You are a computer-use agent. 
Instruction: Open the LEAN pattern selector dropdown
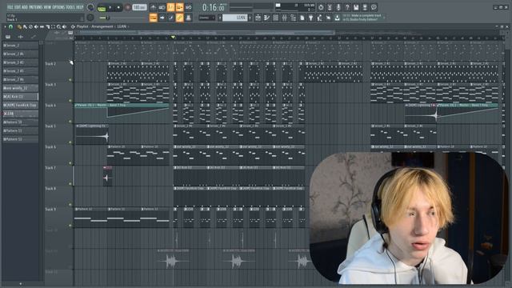[x=234, y=18]
